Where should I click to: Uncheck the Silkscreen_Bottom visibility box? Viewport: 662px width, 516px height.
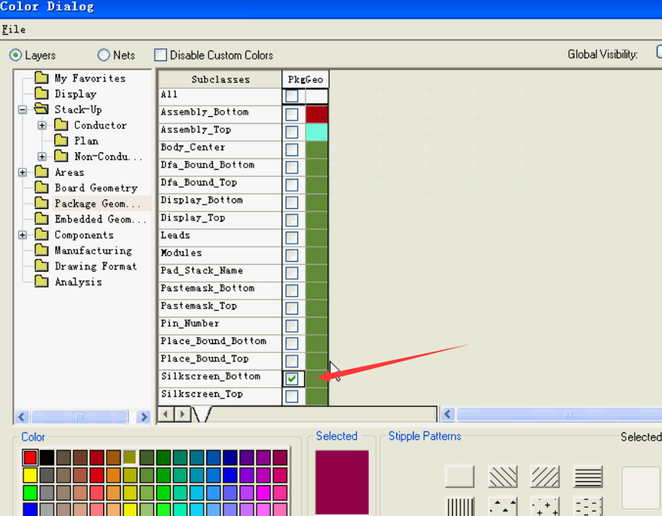291,379
